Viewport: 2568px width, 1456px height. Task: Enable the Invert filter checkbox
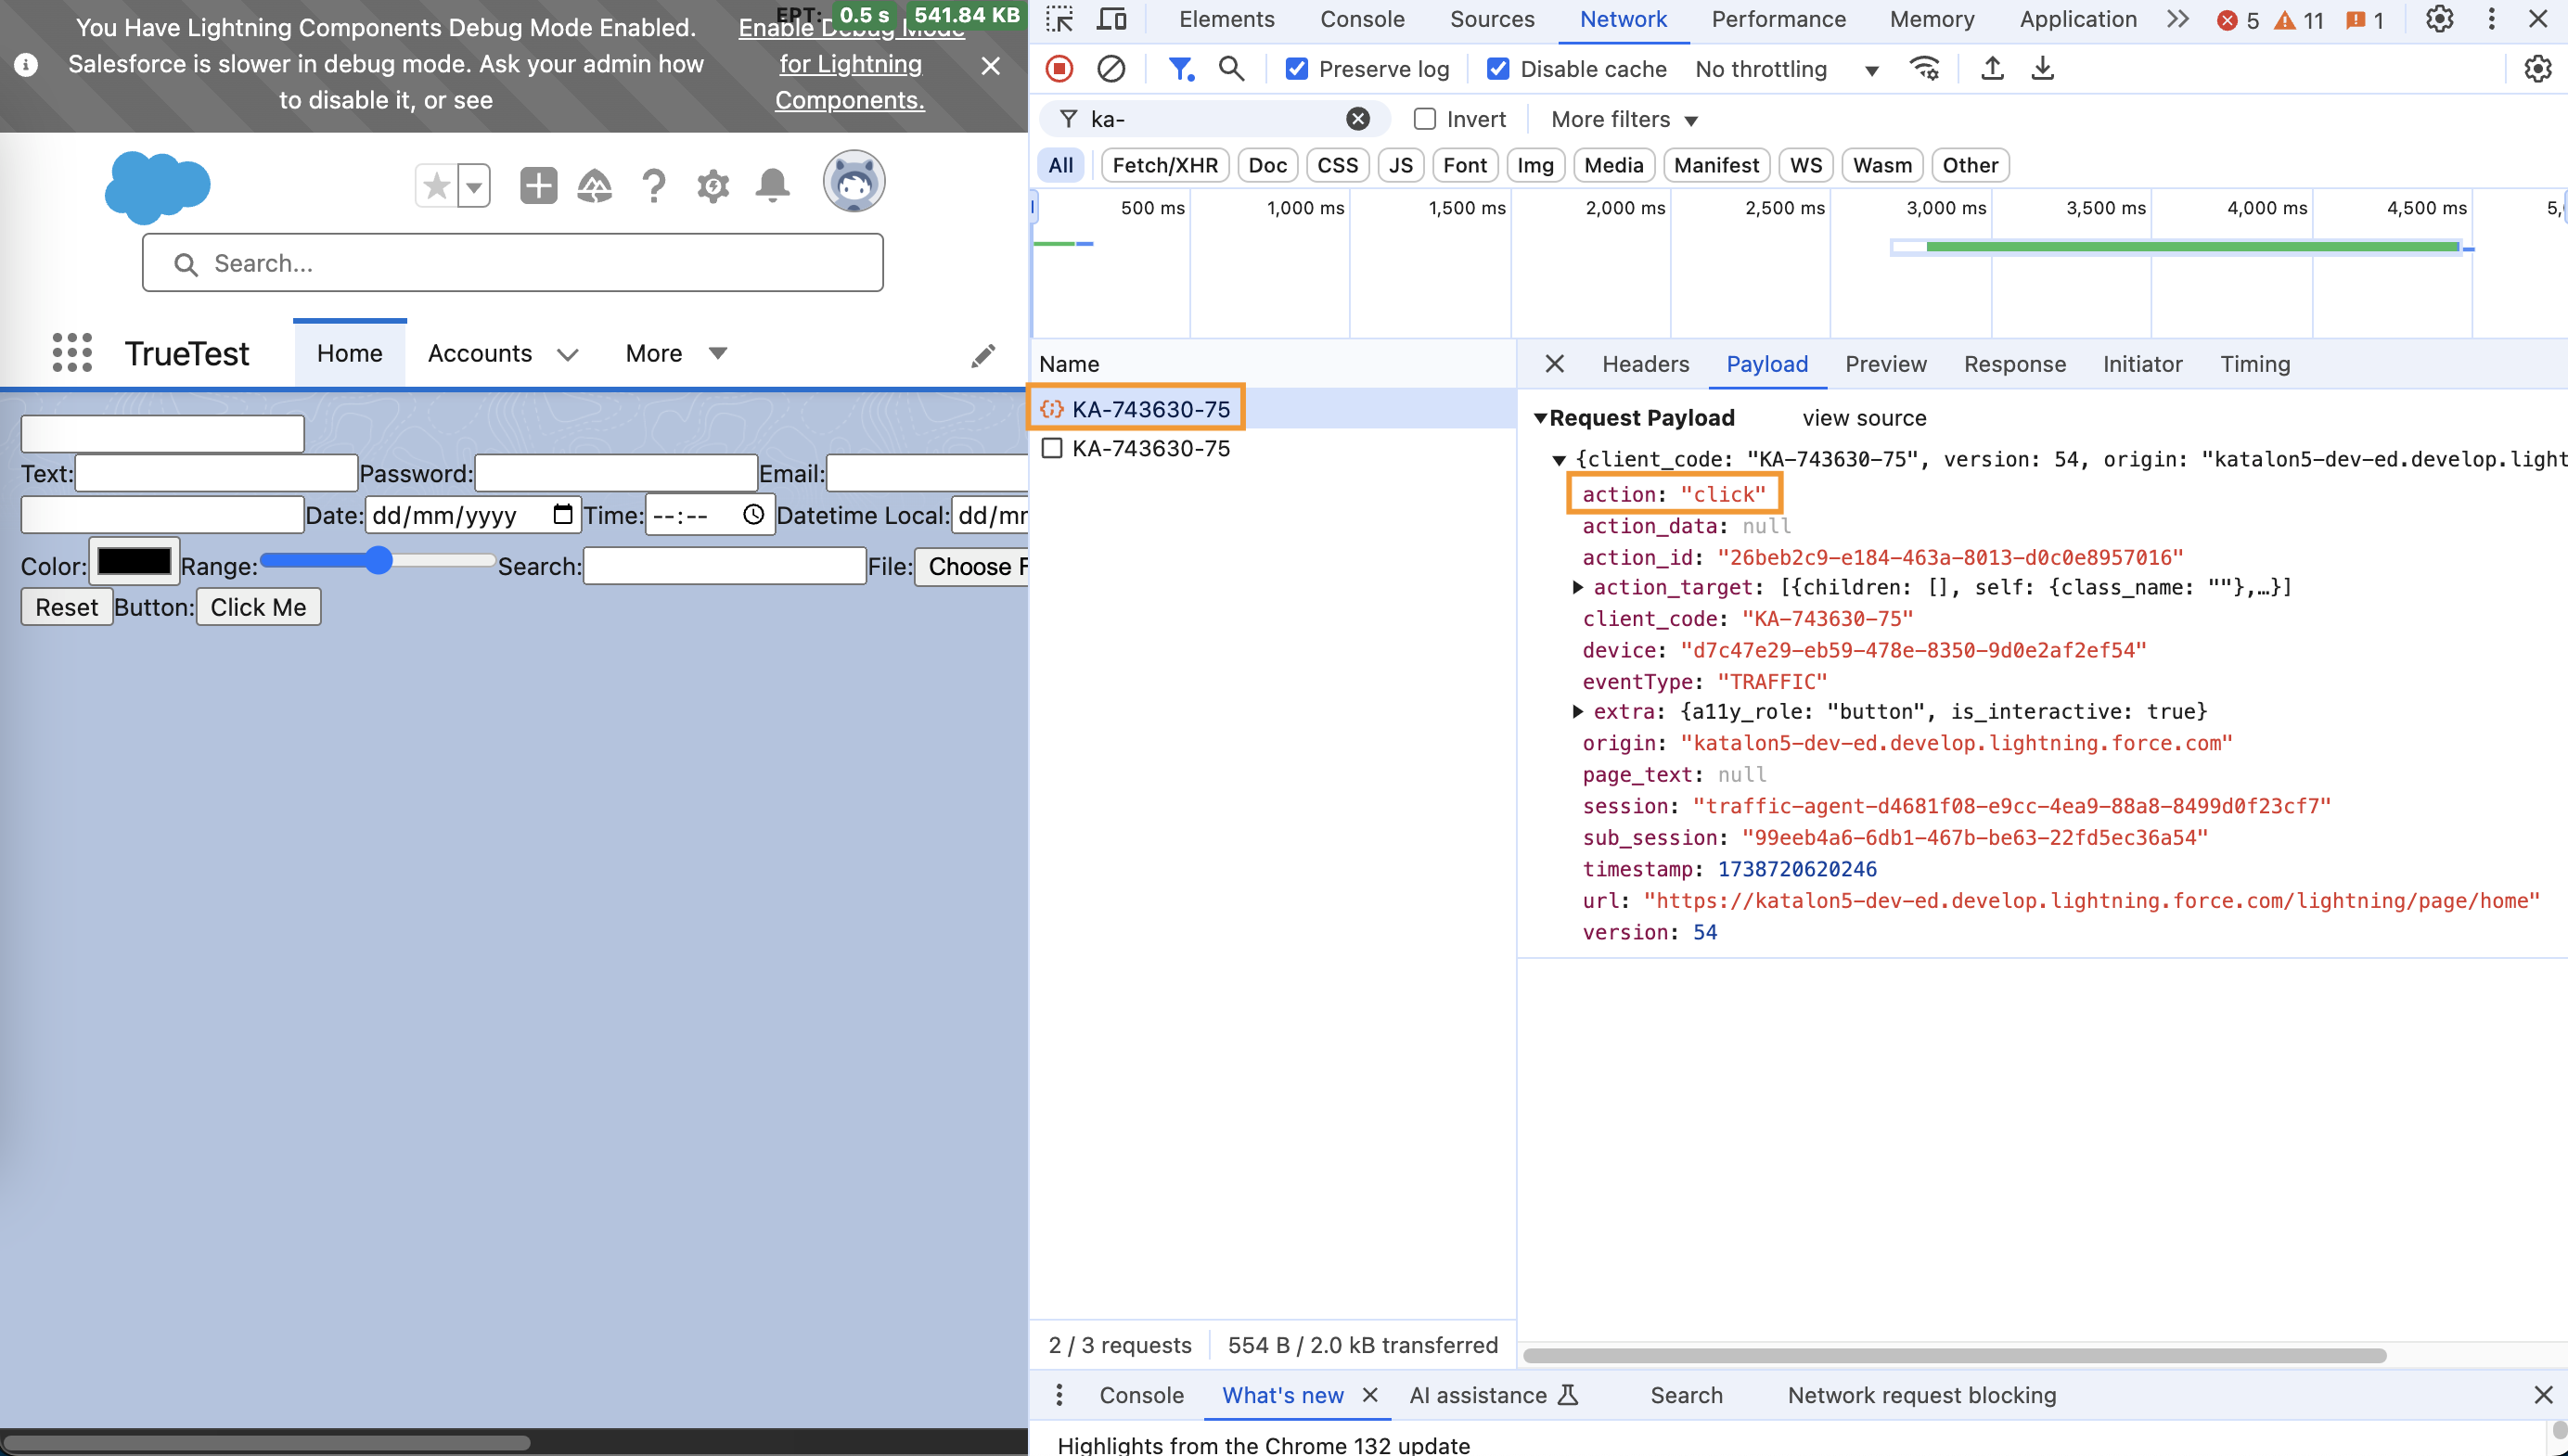(1425, 119)
